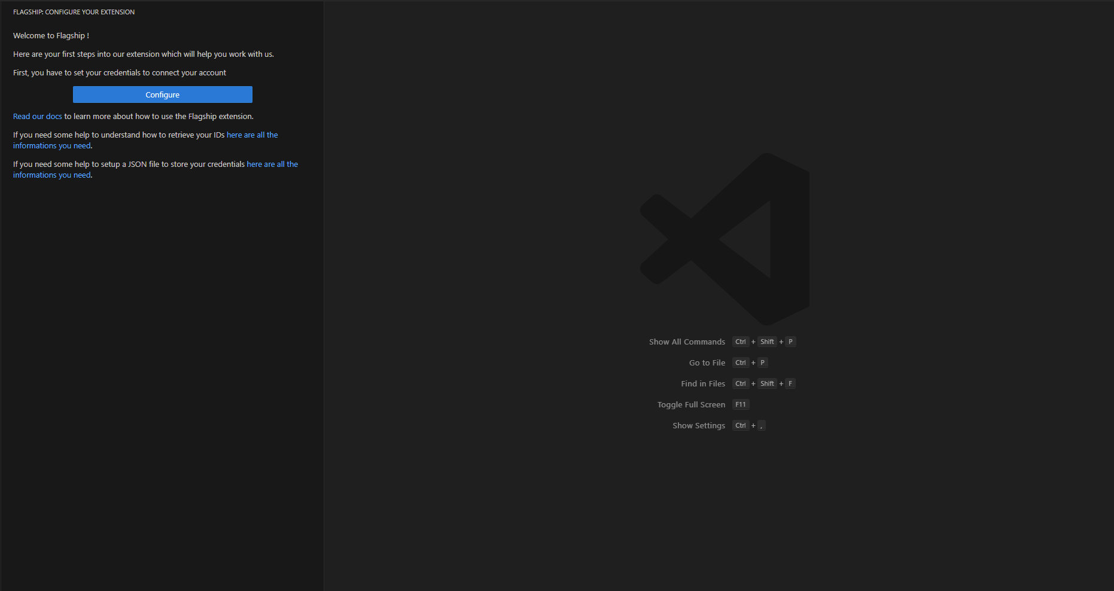The height and width of the screenshot is (591, 1114).
Task: Click the "Toggle Full Screen" shortcut label
Action: tap(691, 405)
